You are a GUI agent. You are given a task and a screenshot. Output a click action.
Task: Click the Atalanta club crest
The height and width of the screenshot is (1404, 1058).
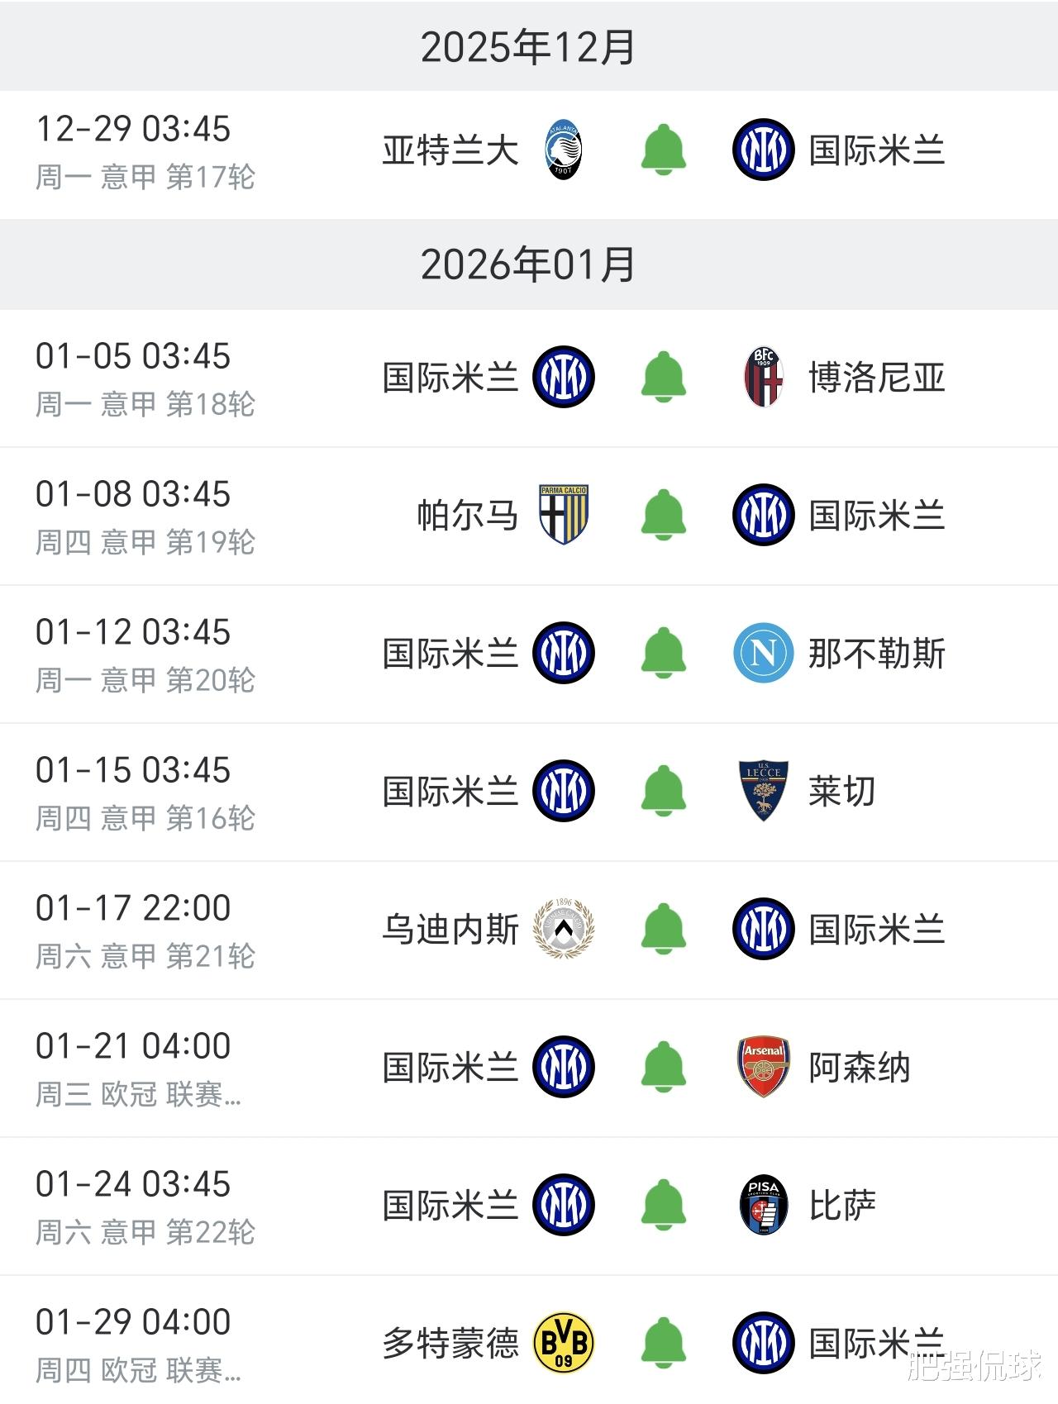point(564,150)
